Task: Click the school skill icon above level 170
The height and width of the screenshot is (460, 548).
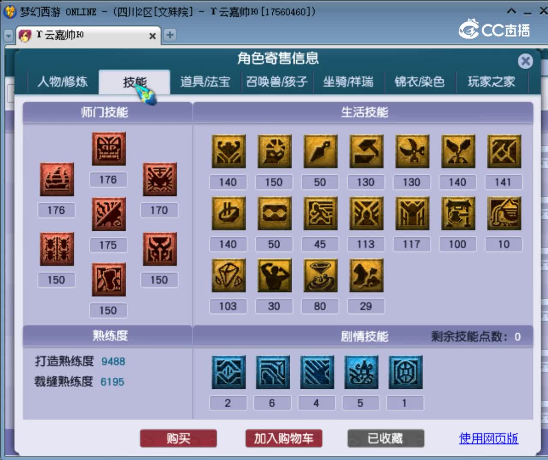Action: pos(160,179)
